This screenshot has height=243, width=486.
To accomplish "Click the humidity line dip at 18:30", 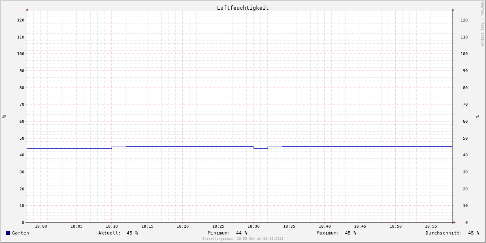I will 260,148.
